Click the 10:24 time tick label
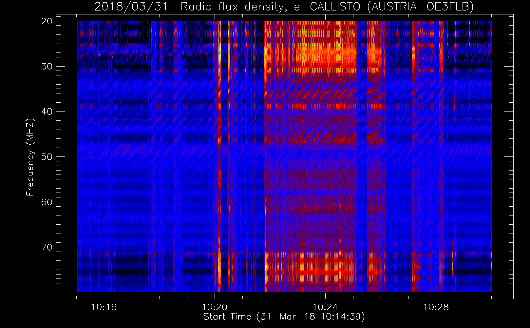The height and width of the screenshot is (328, 530). point(325,307)
